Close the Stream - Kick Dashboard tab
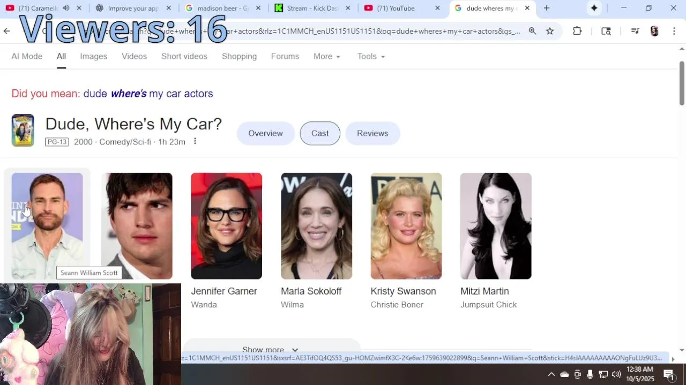The image size is (686, 385). pyautogui.click(x=348, y=8)
